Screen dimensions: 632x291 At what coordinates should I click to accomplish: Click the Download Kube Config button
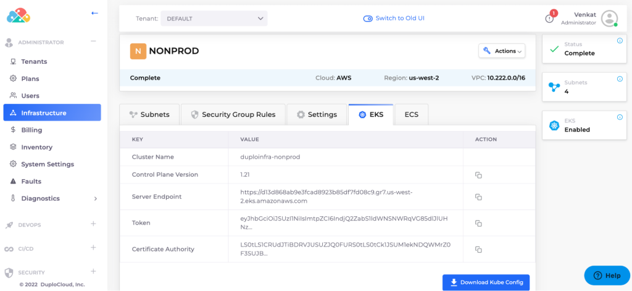(x=486, y=282)
